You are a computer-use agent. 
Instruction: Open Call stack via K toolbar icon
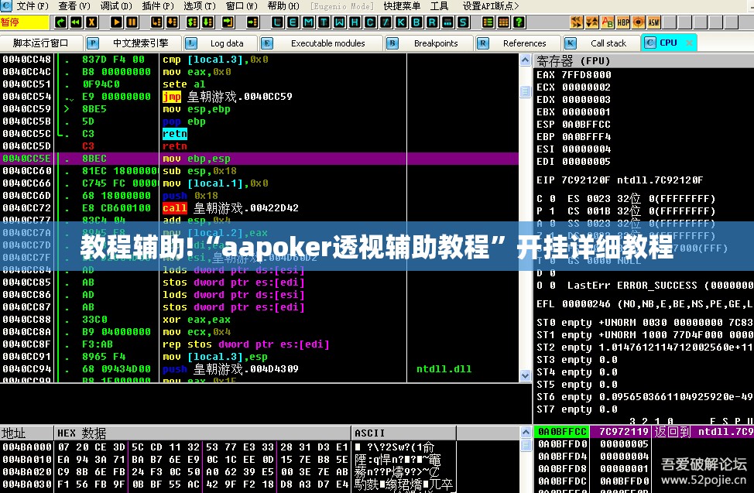pyautogui.click(x=400, y=22)
